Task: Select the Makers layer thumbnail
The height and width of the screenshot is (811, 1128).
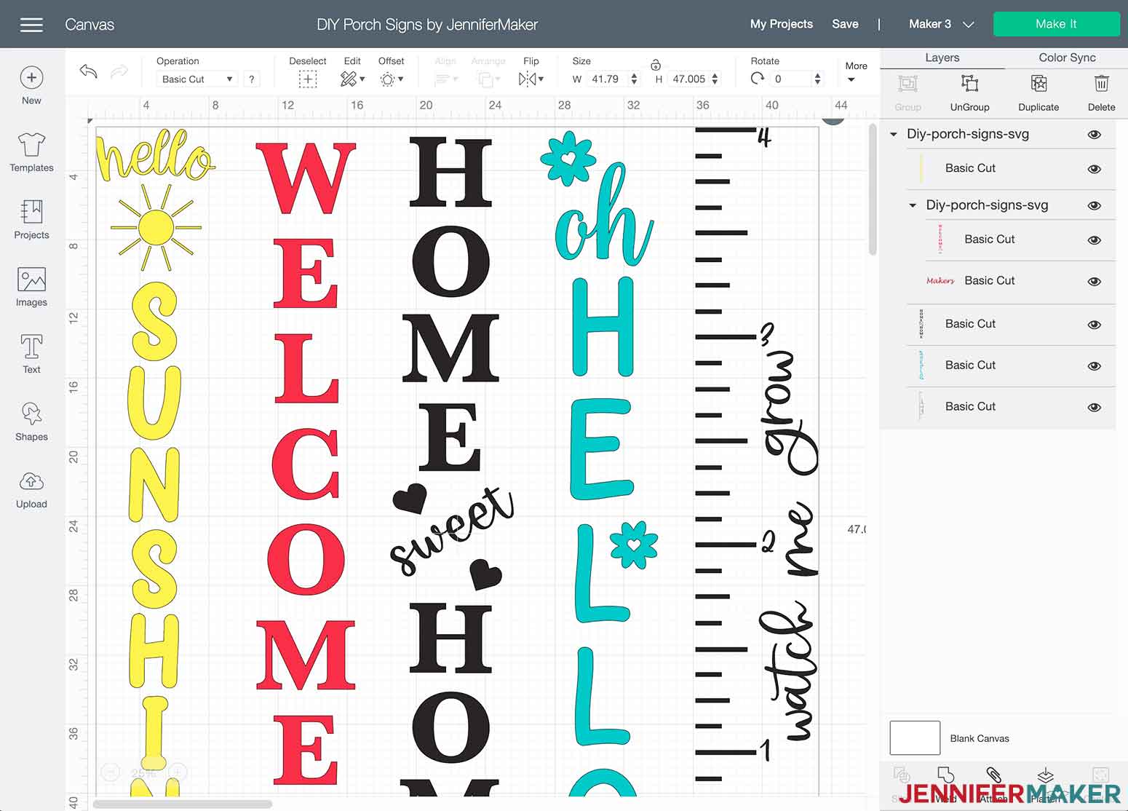Action: click(x=940, y=280)
